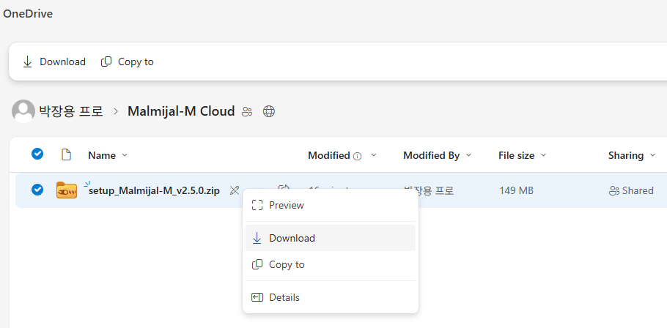Choose Preview from the context menu
Viewport: 667px width, 328px height.
(286, 206)
